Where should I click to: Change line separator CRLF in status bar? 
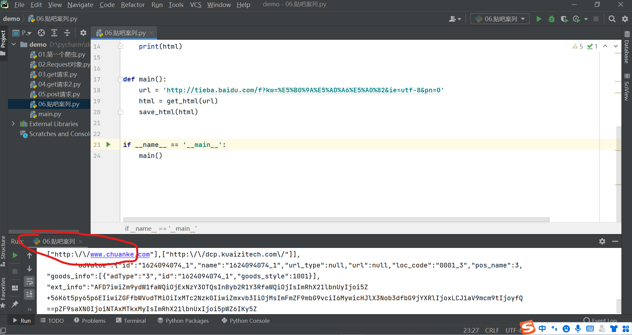492,330
